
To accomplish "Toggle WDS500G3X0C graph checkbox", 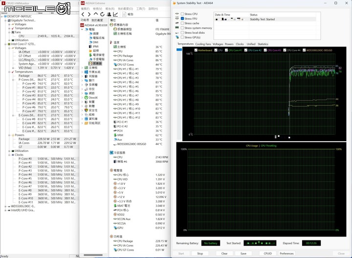I will pos(304,50).
